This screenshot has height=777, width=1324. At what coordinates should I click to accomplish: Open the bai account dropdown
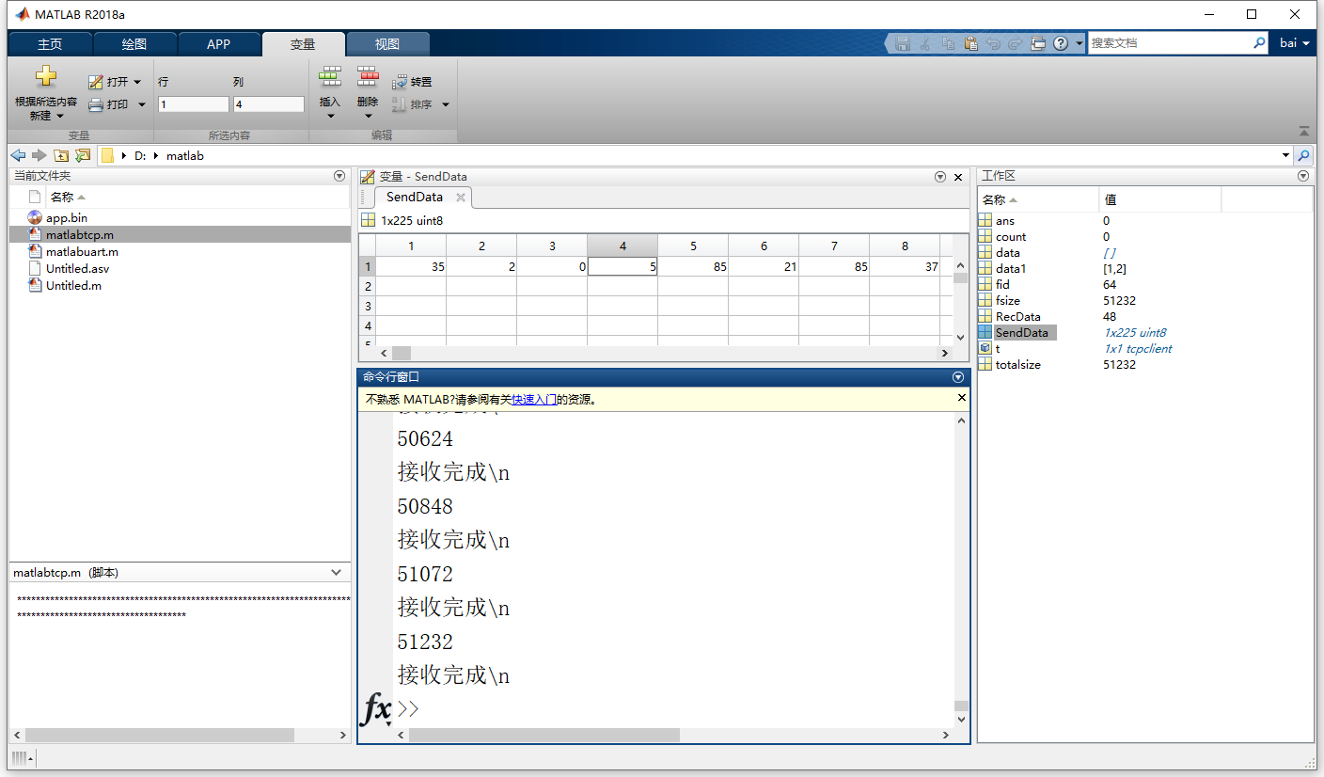1295,43
